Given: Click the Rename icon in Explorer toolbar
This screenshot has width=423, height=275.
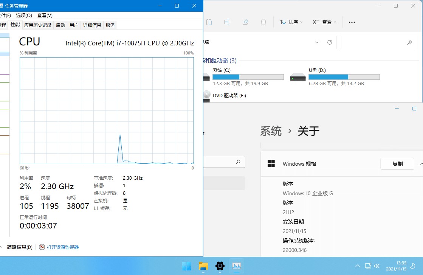Looking at the screenshot, I should coord(227,22).
